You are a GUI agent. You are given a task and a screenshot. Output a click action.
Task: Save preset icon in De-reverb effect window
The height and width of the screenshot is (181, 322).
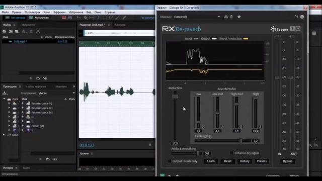point(226,17)
